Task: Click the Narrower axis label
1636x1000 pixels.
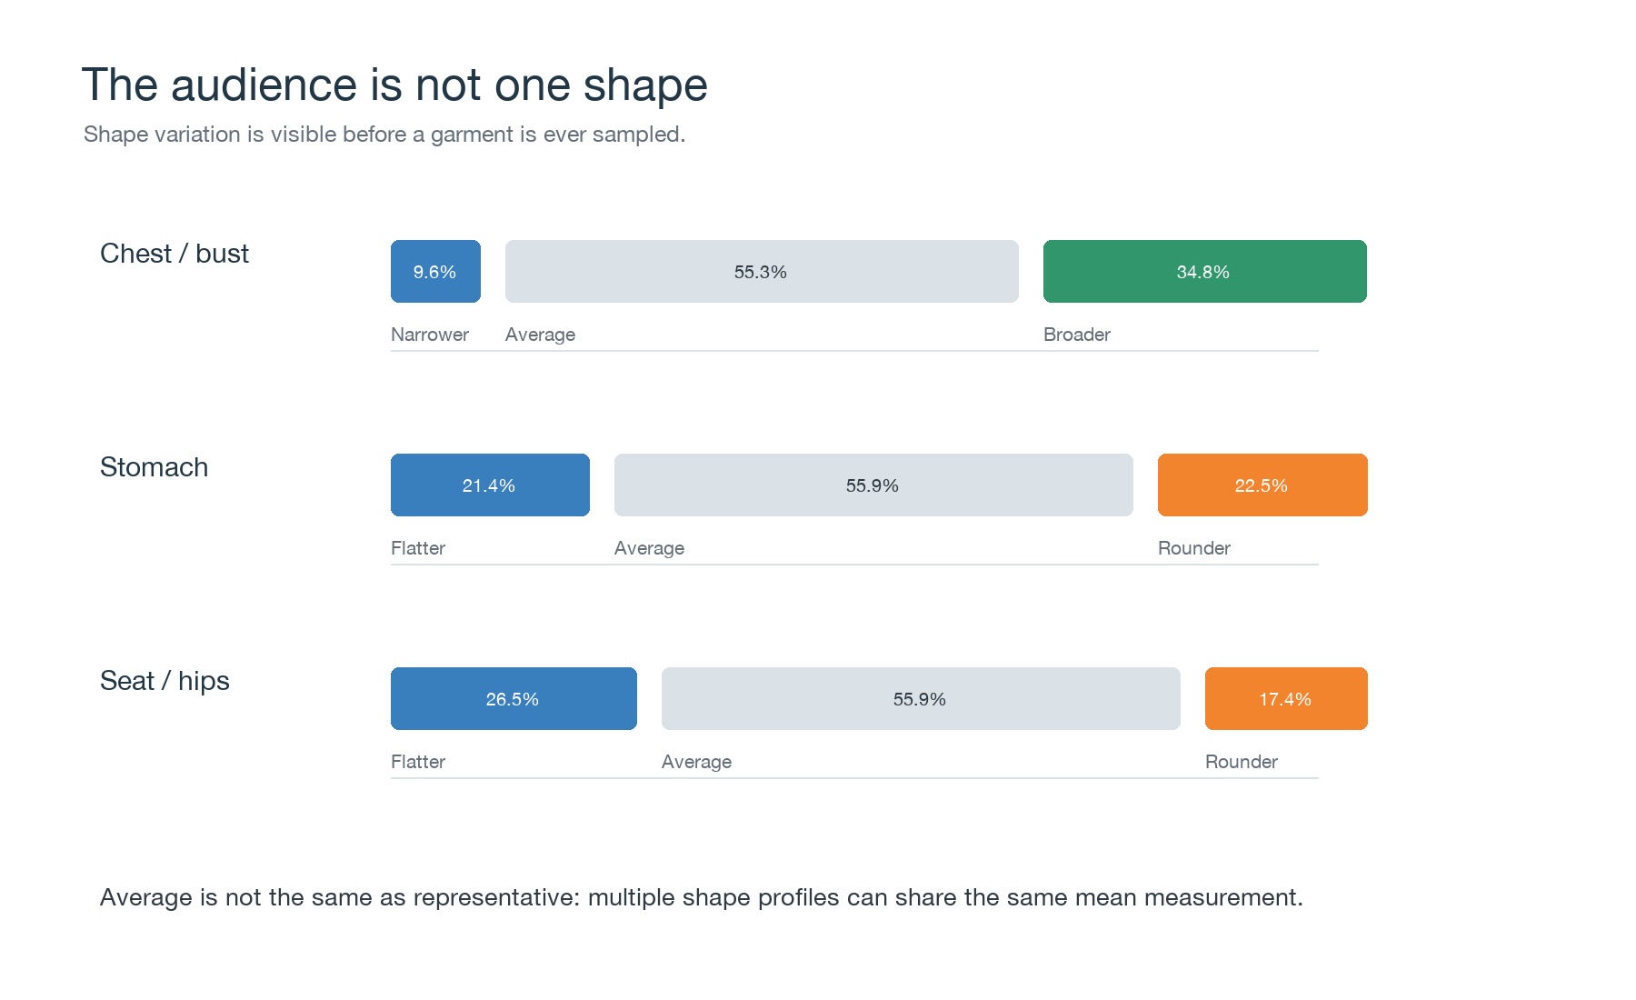Action: [430, 335]
